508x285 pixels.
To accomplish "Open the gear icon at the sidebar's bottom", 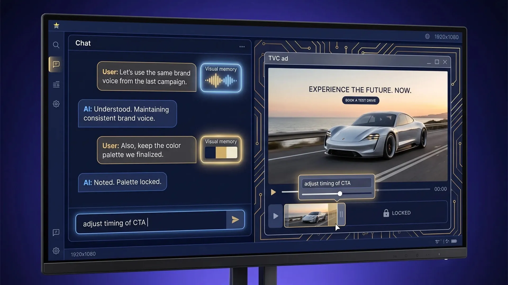I will [56, 251].
